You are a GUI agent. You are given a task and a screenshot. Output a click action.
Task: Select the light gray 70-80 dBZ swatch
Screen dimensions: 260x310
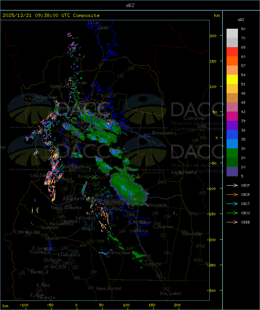pyautogui.click(x=232, y=33)
